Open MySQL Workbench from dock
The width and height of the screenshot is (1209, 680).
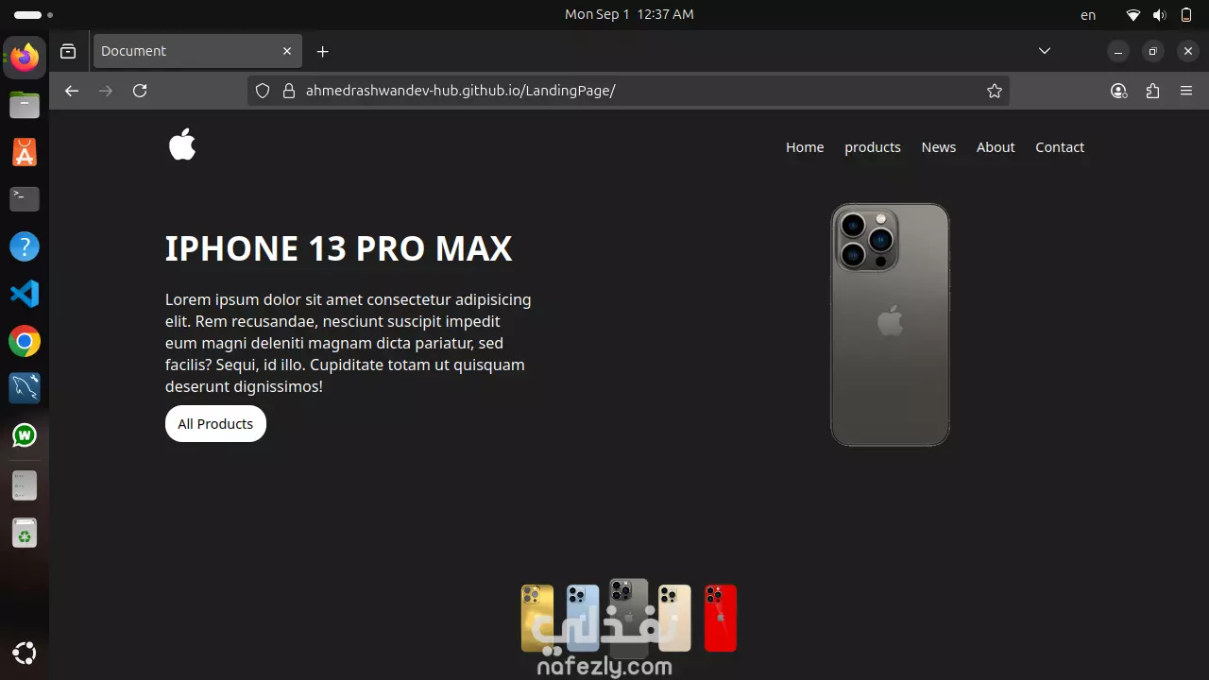(x=25, y=388)
